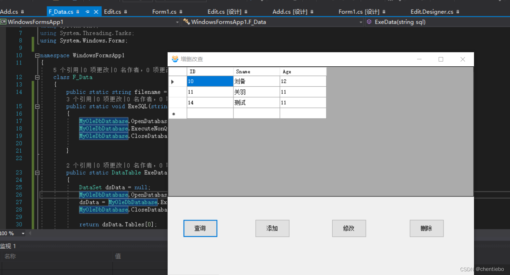Click MyOleDbDatabase on code line 27
The image size is (510, 275).
click(133, 202)
